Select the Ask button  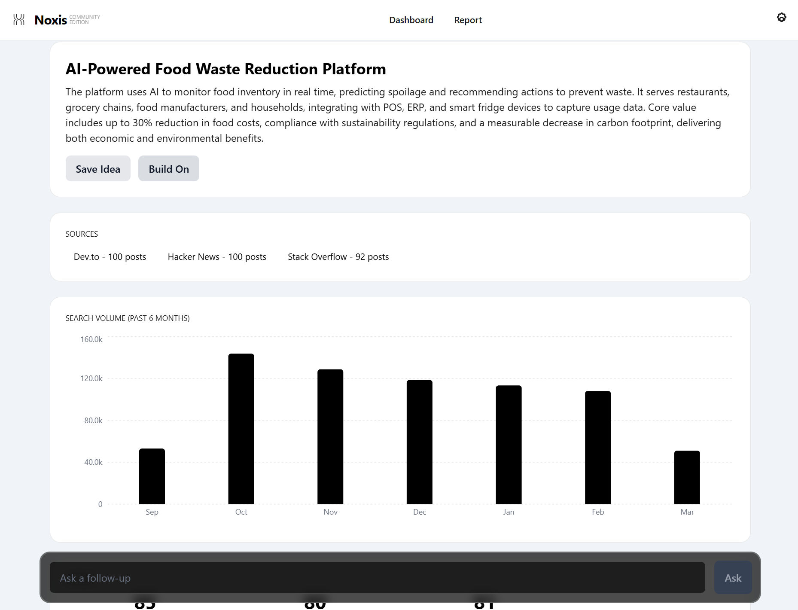point(732,577)
